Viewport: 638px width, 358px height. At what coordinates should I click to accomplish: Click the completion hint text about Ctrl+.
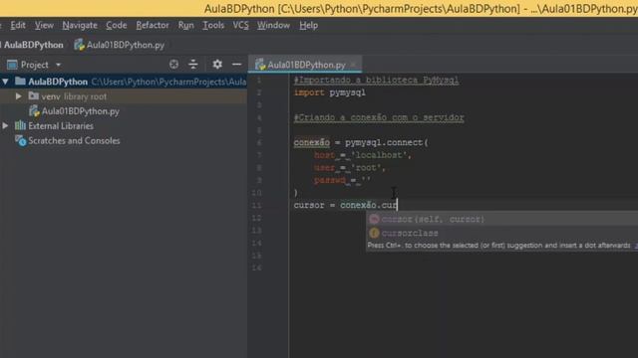[x=498, y=246]
